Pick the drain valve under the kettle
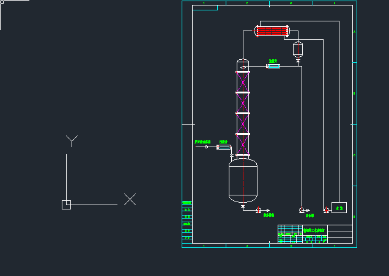This screenshot has width=389, height=276. [x=243, y=208]
